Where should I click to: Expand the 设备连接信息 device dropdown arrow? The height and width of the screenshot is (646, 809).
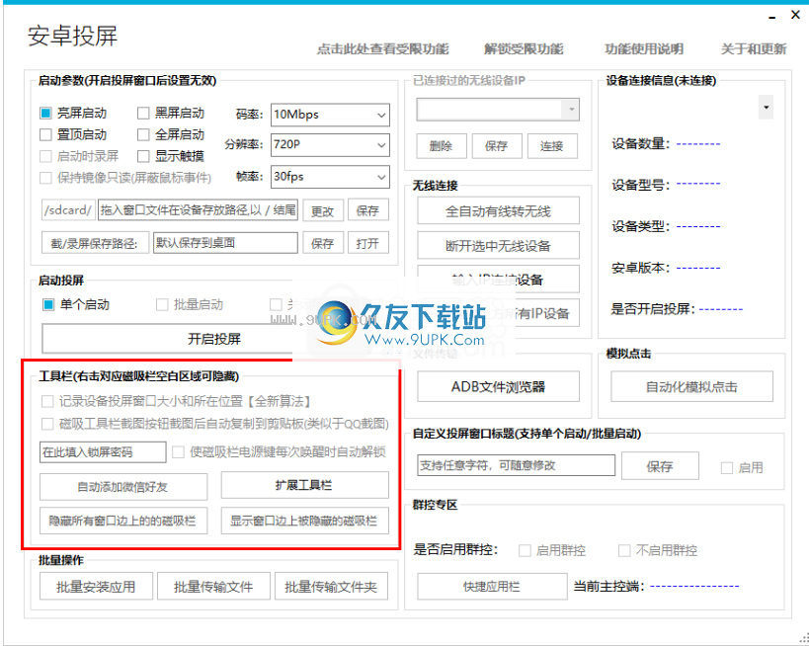[767, 108]
